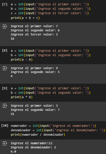Place cursor on print(a - b) line
Screen dimensions: 106x154
tap(21, 60)
